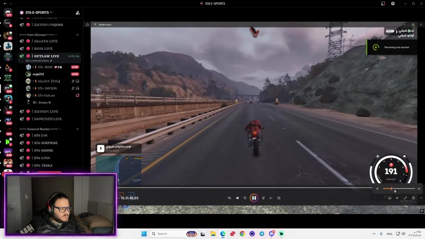Screen dimensions: 425x239
Task: Open Google Chrome from taskbar
Action: (242, 234)
